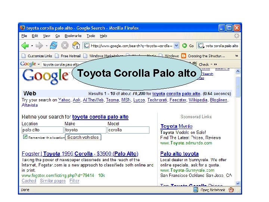Open the Go menu
The height and width of the screenshot is (202, 269).
[x=58, y=36]
